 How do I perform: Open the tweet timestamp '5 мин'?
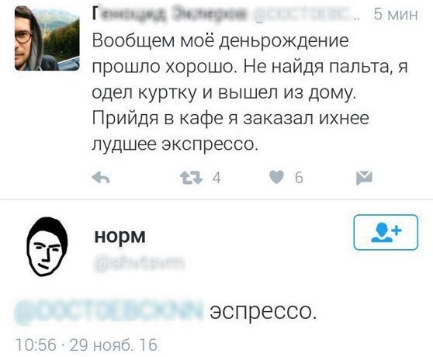[x=396, y=15]
